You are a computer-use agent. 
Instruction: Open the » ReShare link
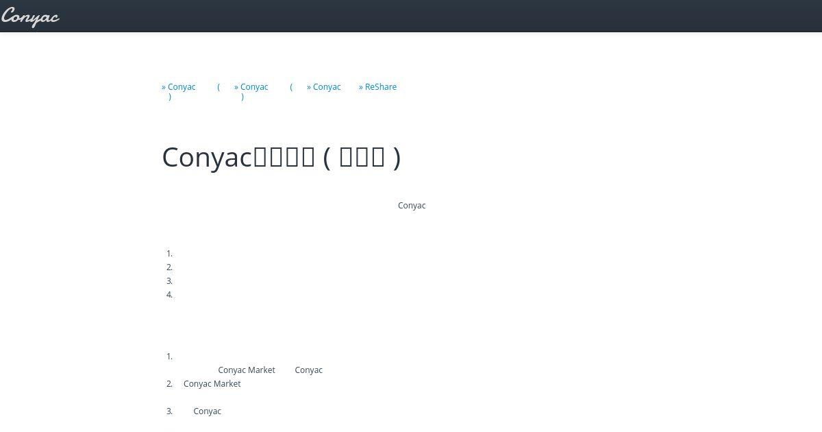coord(377,87)
